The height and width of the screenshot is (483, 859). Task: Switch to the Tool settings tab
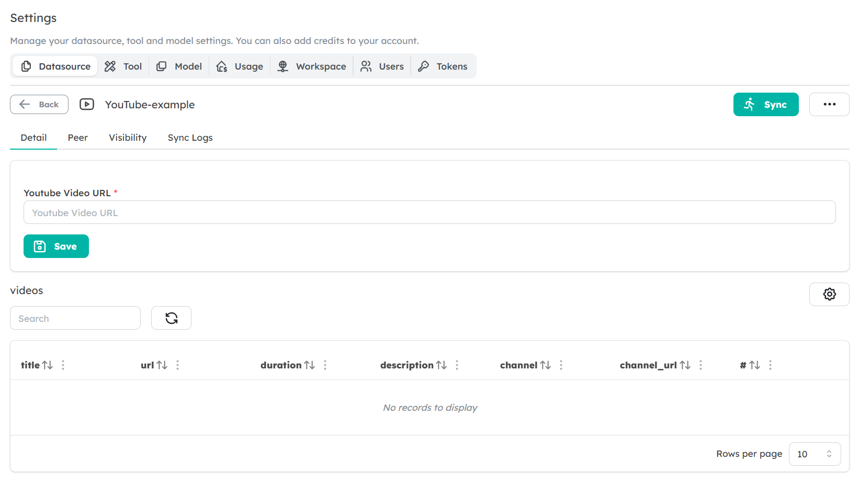(x=123, y=66)
